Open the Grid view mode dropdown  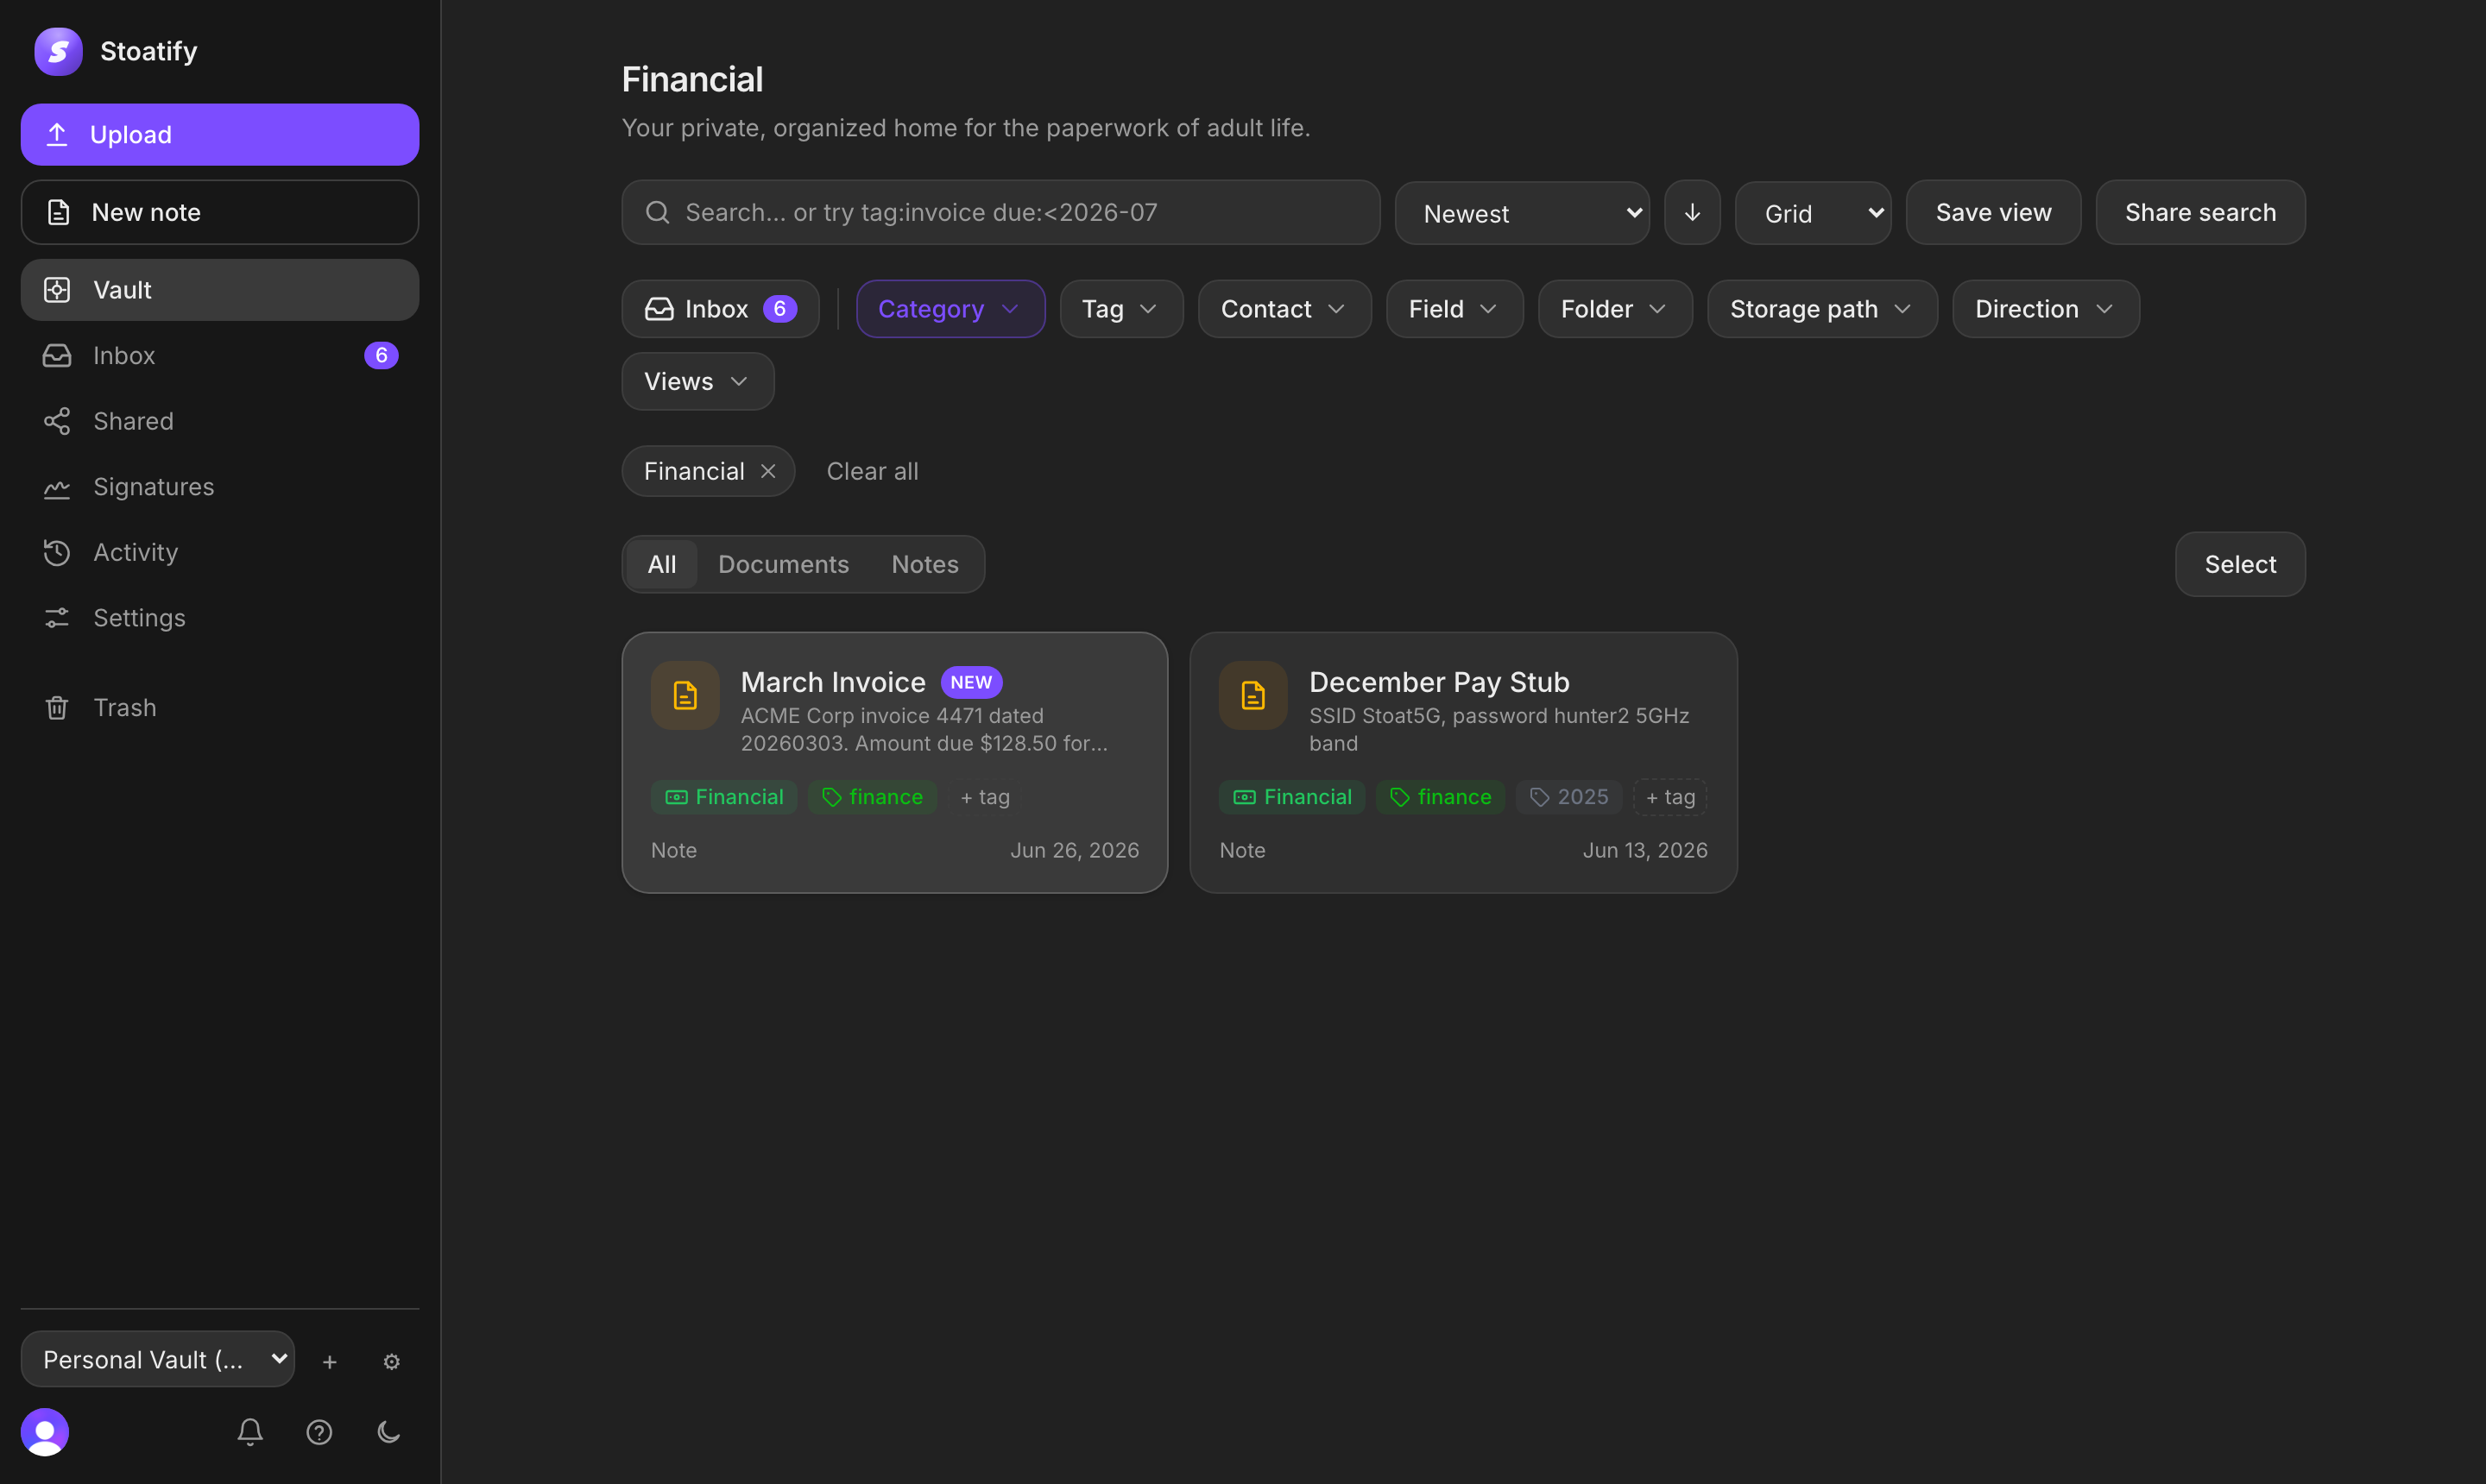click(1813, 213)
